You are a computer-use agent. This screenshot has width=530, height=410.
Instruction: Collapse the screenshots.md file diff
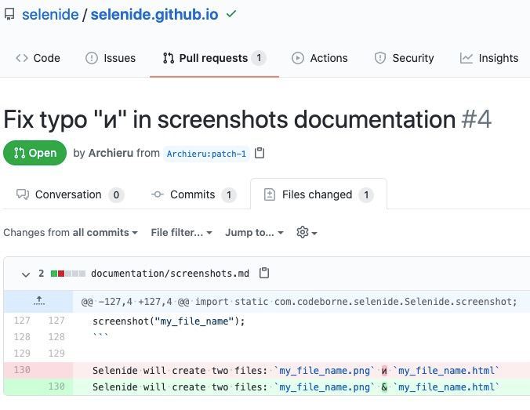click(26, 274)
